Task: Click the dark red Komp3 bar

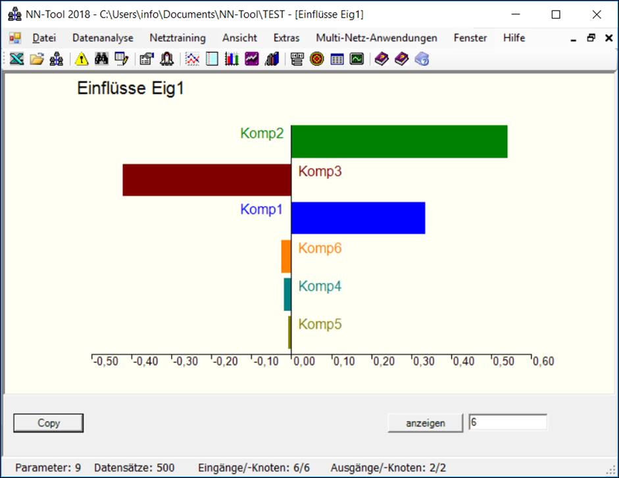Action: point(207,179)
